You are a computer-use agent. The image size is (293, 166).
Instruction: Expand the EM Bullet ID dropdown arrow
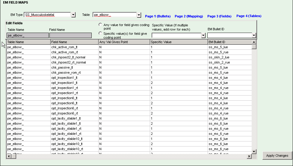254,35
